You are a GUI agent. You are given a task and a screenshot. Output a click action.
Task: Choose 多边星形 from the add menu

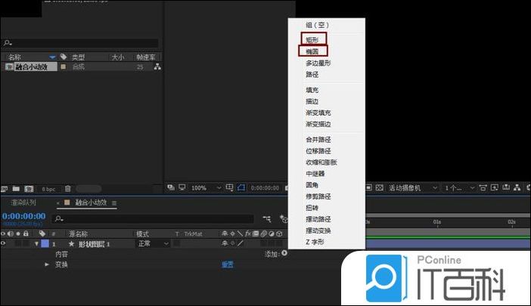point(318,63)
